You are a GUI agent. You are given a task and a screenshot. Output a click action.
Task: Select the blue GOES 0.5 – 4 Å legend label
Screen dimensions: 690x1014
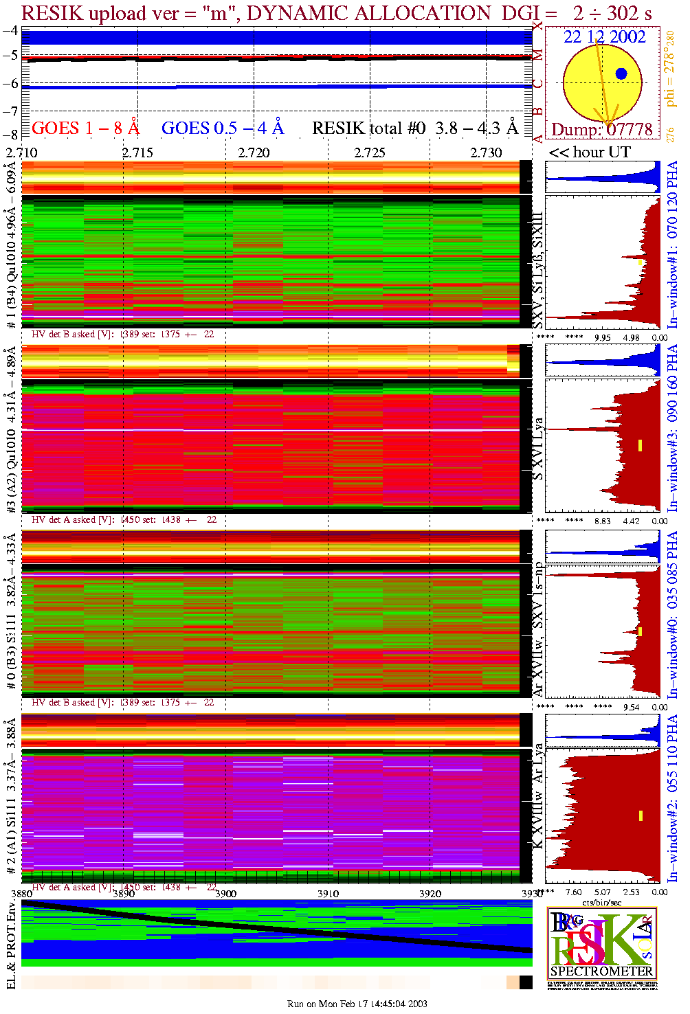(223, 128)
